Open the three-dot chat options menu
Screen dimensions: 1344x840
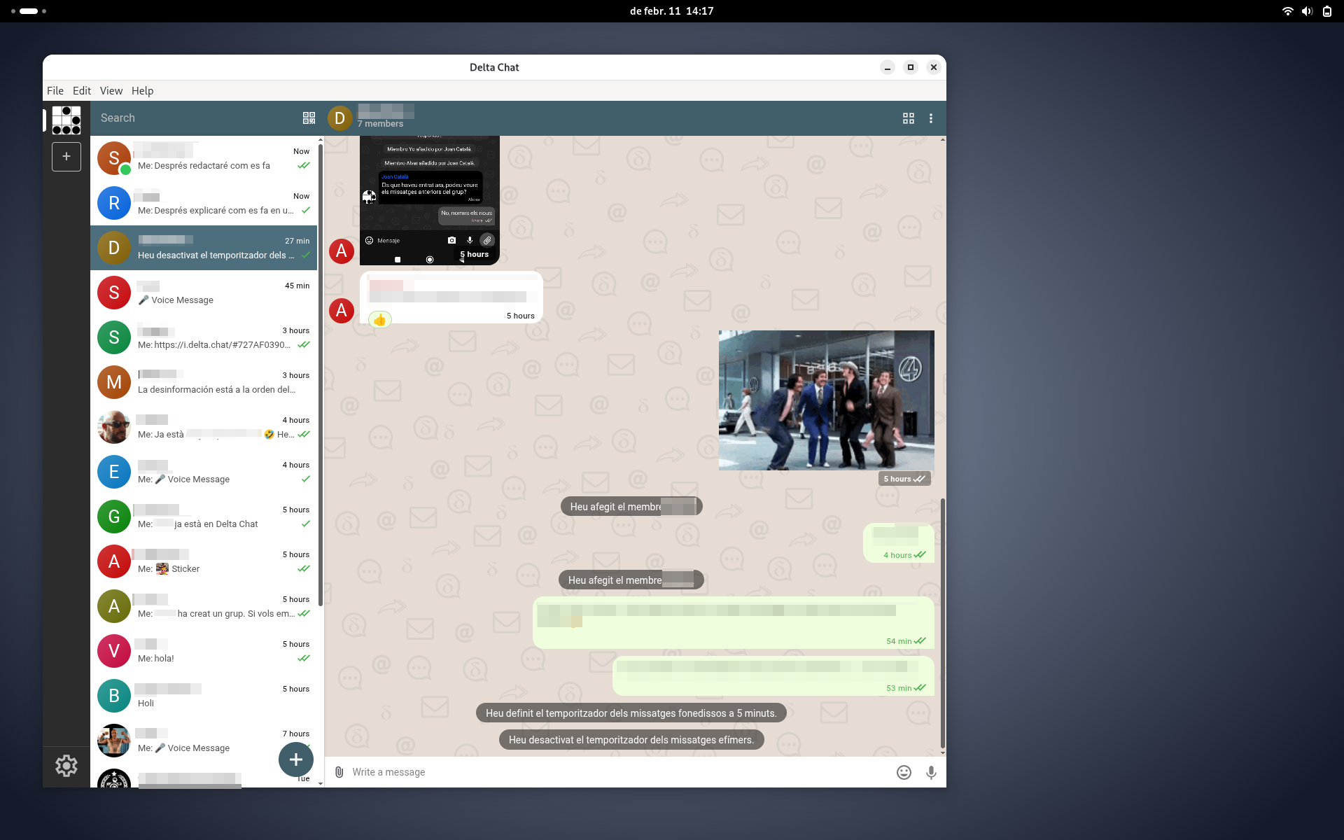pyautogui.click(x=931, y=118)
